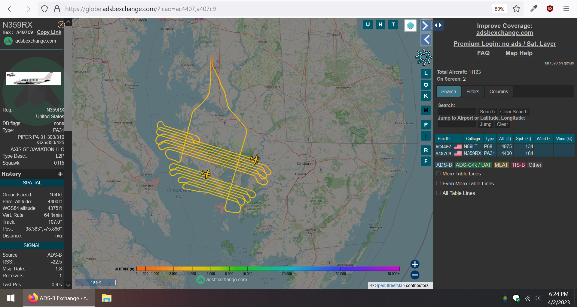The image size is (577, 307).
Task: Open File Explorer from taskbar
Action: [x=106, y=298]
